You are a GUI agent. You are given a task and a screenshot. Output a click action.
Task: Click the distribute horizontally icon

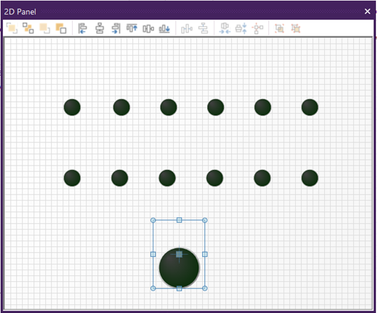pyautogui.click(x=187, y=29)
